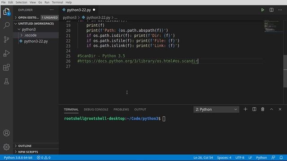Open the Help menu
Screen dimensions: 287x161
[69, 2]
